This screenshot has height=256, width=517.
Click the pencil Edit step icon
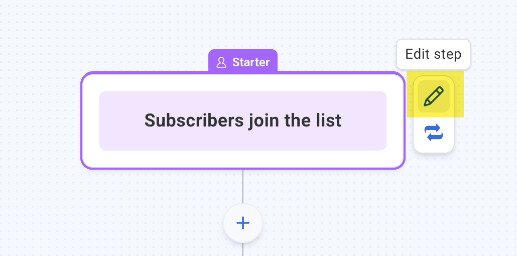pos(434,96)
